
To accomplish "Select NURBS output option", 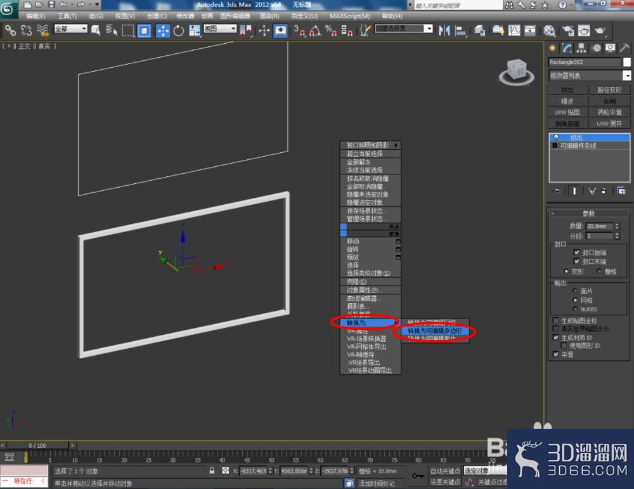I will tap(575, 309).
